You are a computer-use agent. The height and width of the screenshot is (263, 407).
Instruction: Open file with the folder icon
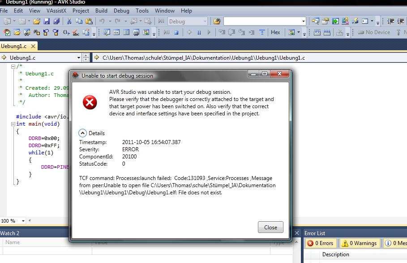coord(37,21)
